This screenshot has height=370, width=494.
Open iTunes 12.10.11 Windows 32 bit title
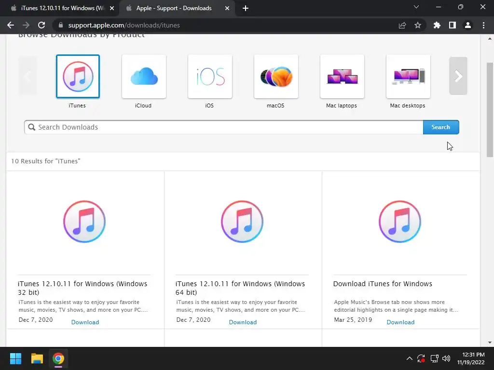tap(82, 288)
